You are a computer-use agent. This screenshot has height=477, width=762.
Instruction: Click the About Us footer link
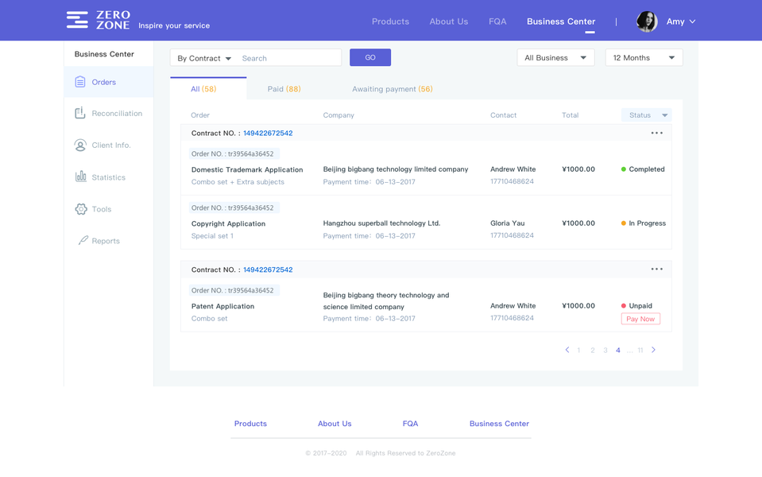point(335,424)
